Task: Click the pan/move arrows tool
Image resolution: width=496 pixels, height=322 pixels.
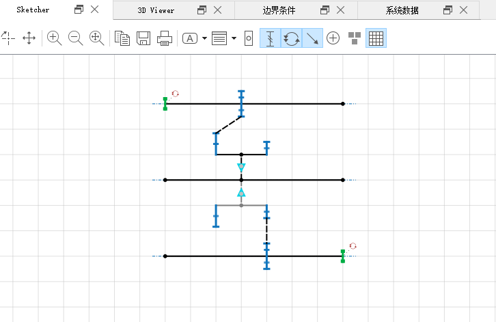Action: point(29,38)
